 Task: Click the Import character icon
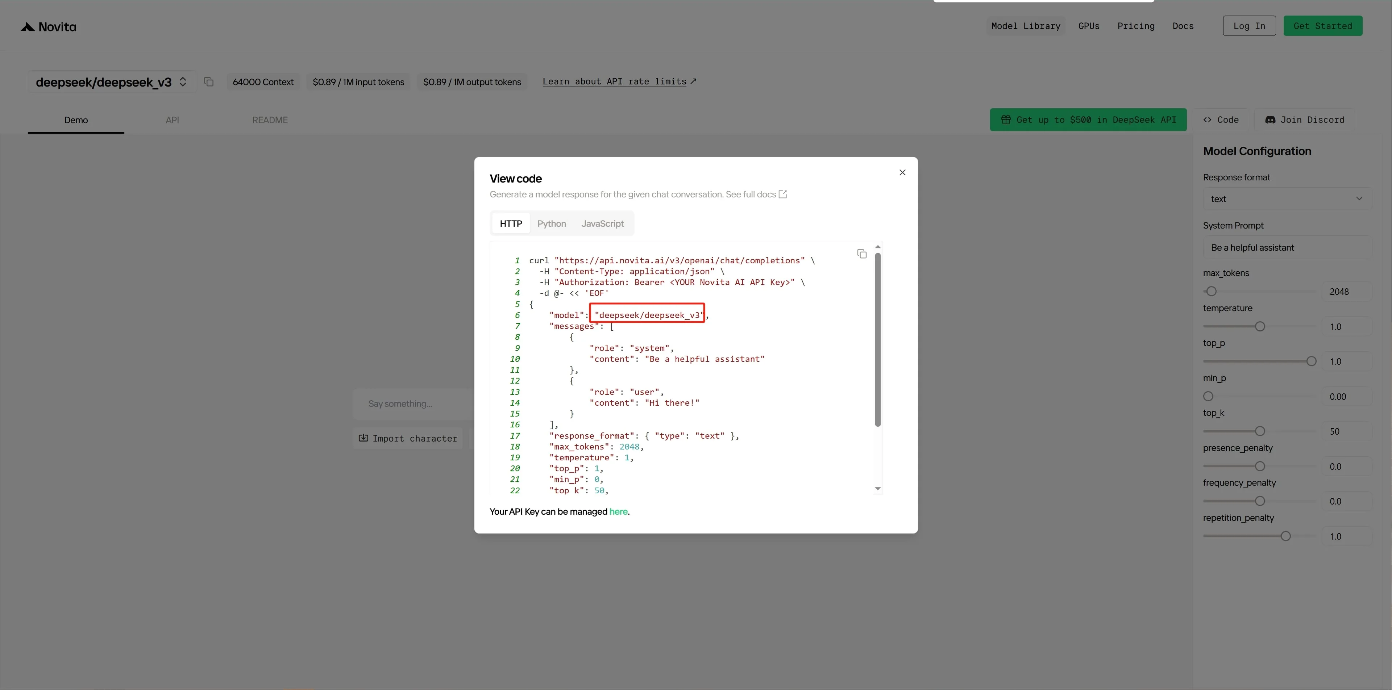pos(363,438)
